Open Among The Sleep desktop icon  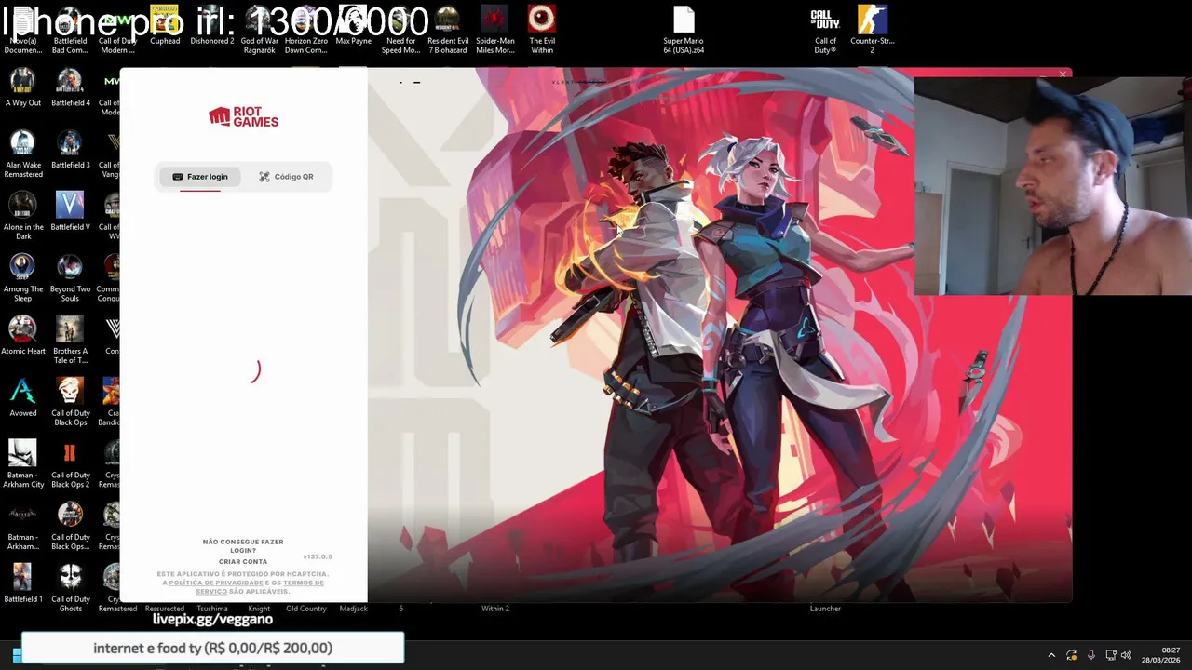(23, 278)
